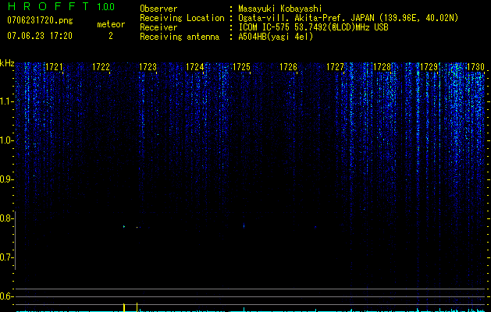491x312 pixels.
Task: Click the 0.8 kHz frequency axis label
Action: 6,218
